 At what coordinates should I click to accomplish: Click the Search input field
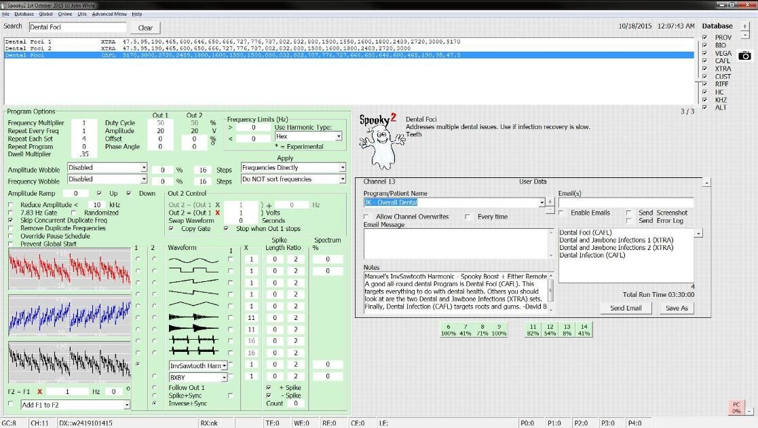(77, 28)
